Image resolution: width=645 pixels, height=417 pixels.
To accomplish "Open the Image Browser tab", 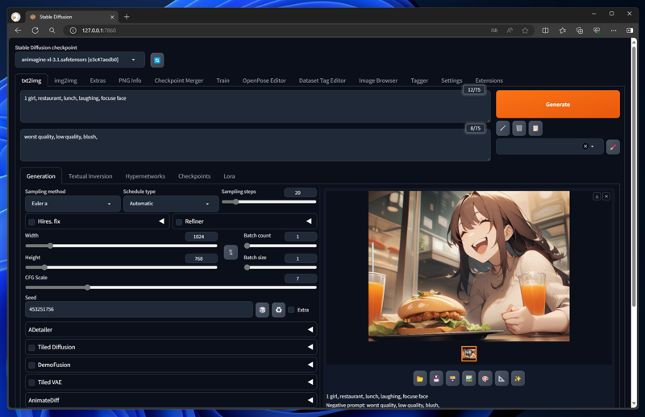I will pyautogui.click(x=378, y=81).
